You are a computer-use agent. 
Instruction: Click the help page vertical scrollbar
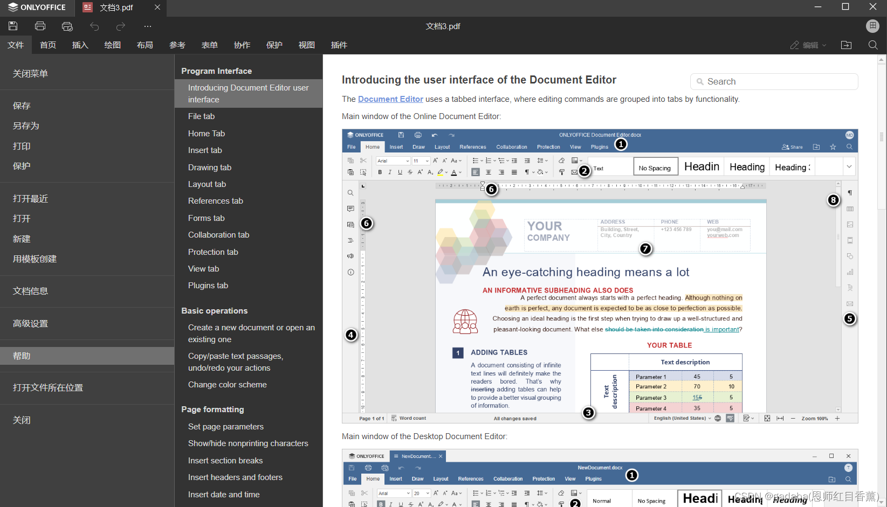(x=882, y=137)
